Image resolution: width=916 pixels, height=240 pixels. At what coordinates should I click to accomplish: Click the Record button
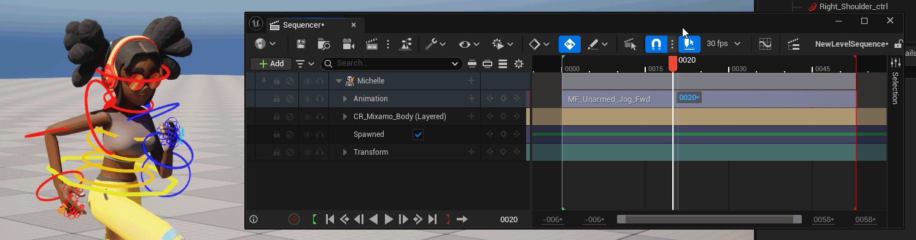coord(294,219)
